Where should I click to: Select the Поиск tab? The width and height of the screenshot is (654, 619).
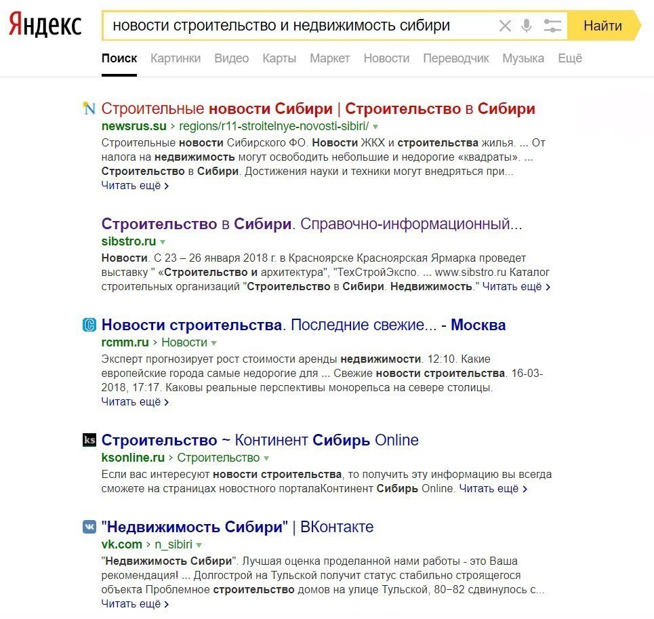119,58
